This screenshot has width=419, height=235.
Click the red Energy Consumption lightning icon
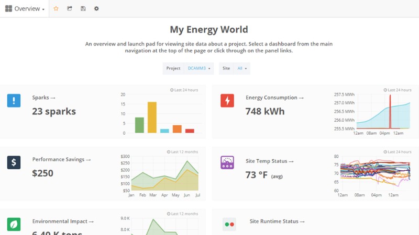[x=227, y=100]
